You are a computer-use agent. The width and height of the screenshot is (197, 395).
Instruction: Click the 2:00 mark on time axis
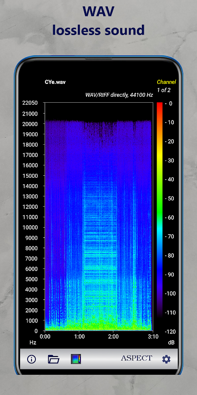pyautogui.click(x=113, y=337)
